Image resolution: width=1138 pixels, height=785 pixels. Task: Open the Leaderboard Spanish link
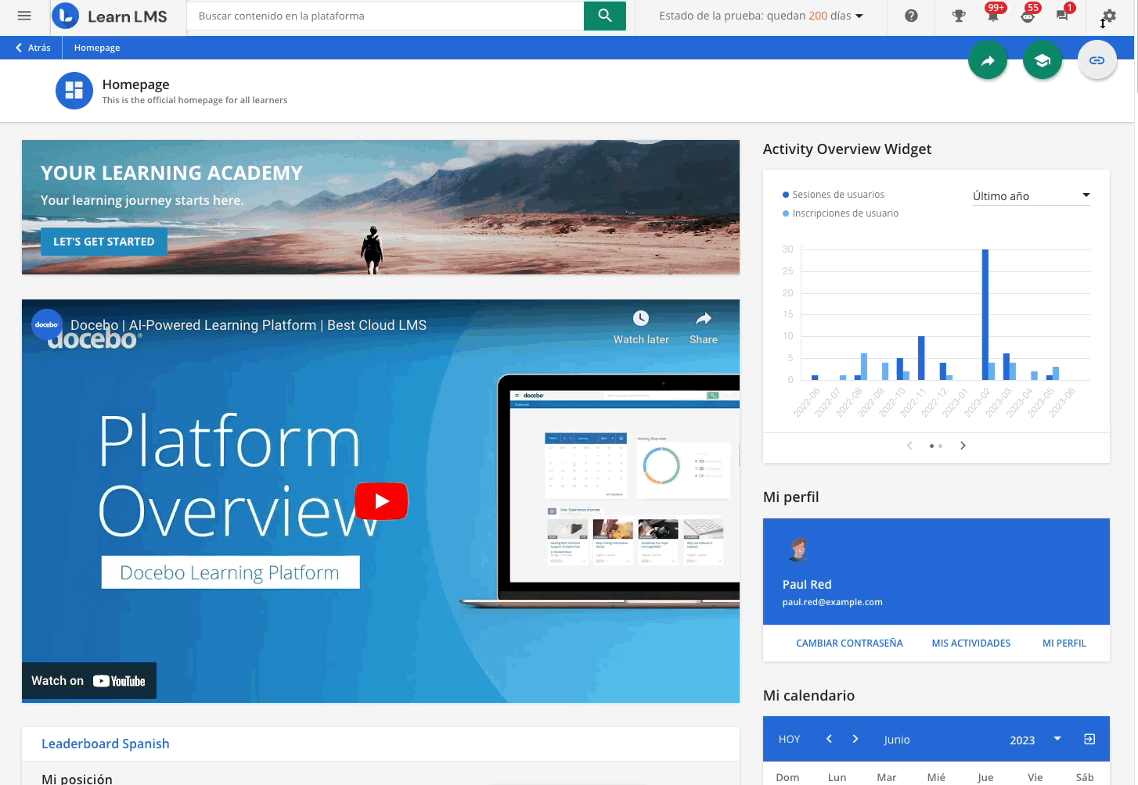pos(106,744)
